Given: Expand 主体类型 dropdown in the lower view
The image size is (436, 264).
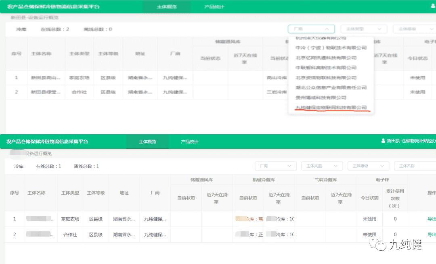Looking at the screenshot, I should coord(322,166).
